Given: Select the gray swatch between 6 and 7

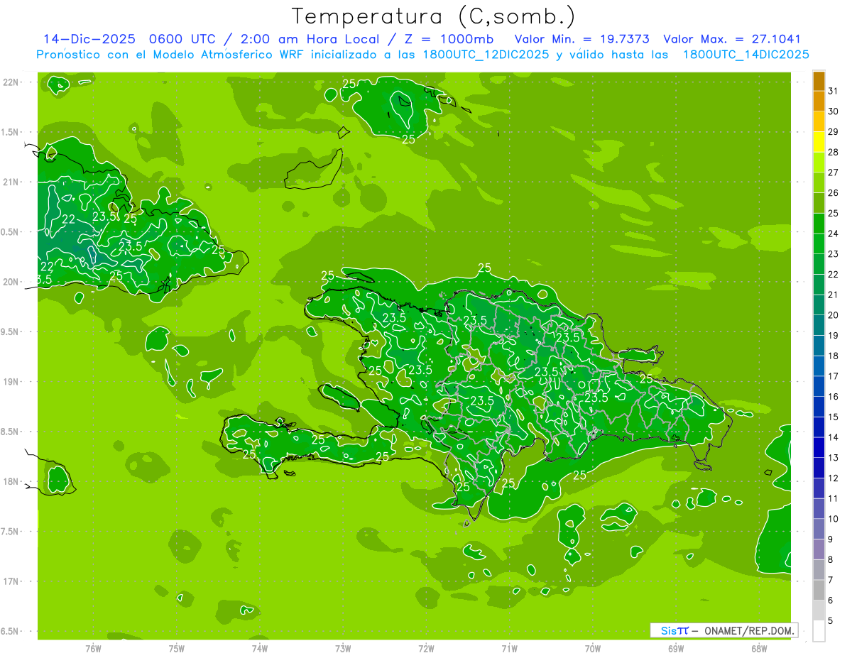Looking at the screenshot, I should pyautogui.click(x=819, y=591).
